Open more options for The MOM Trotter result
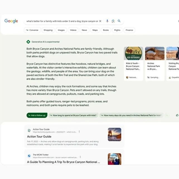Viewport: 179px width, 179px height. pyautogui.click(x=80, y=157)
